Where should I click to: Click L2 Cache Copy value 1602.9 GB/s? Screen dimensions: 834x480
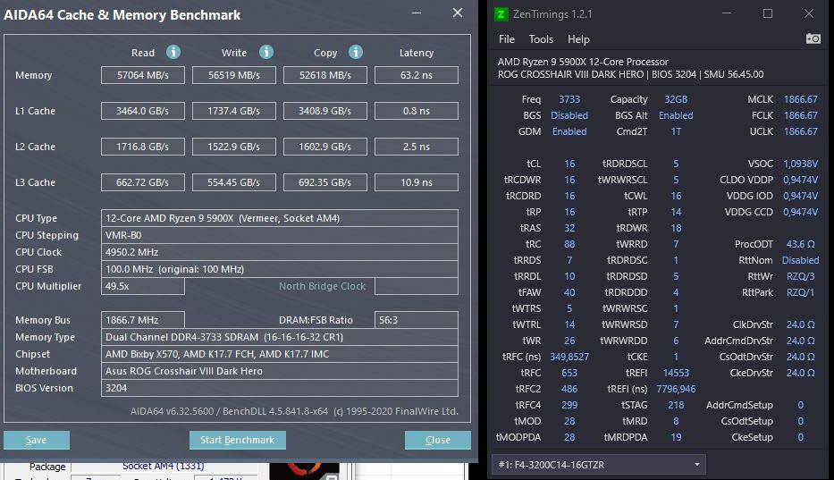coord(325,147)
